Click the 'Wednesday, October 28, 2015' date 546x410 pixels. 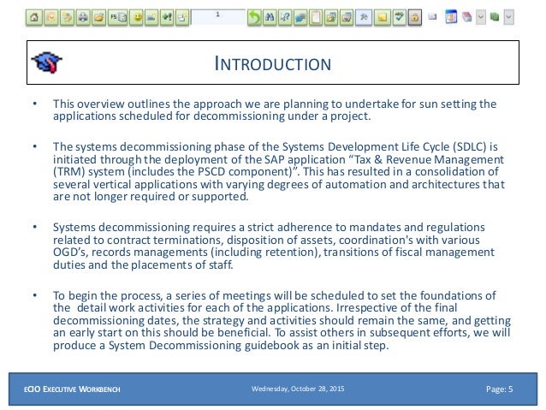(298, 389)
